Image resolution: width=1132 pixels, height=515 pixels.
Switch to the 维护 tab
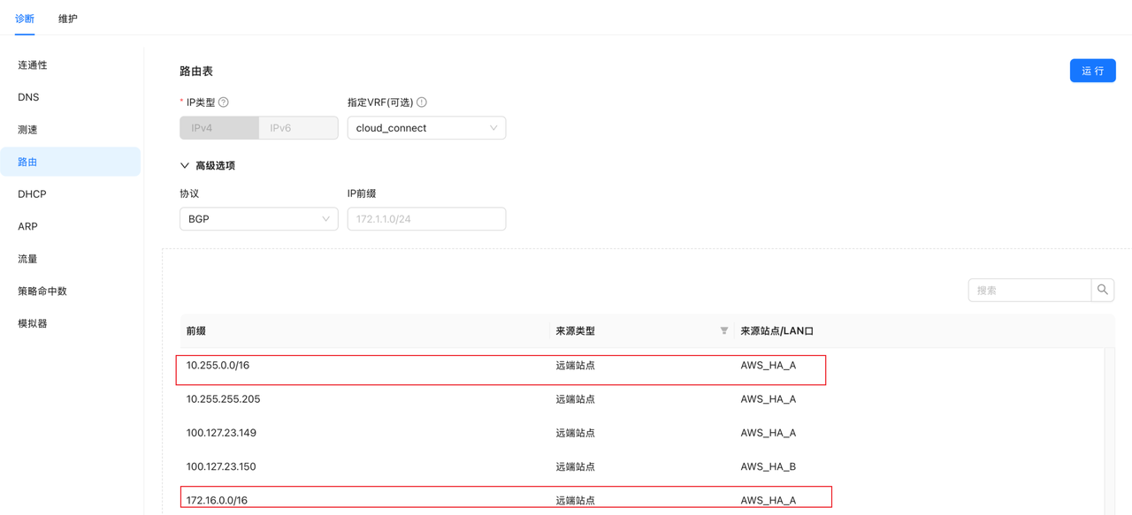point(67,18)
